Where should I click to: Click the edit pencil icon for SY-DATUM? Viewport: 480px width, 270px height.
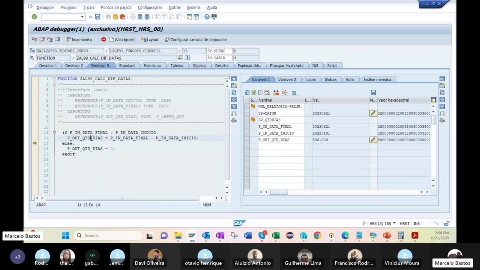pos(373,113)
